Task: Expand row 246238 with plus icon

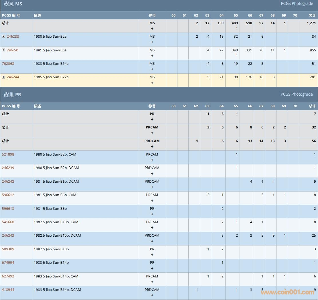Action: [x=3, y=36]
